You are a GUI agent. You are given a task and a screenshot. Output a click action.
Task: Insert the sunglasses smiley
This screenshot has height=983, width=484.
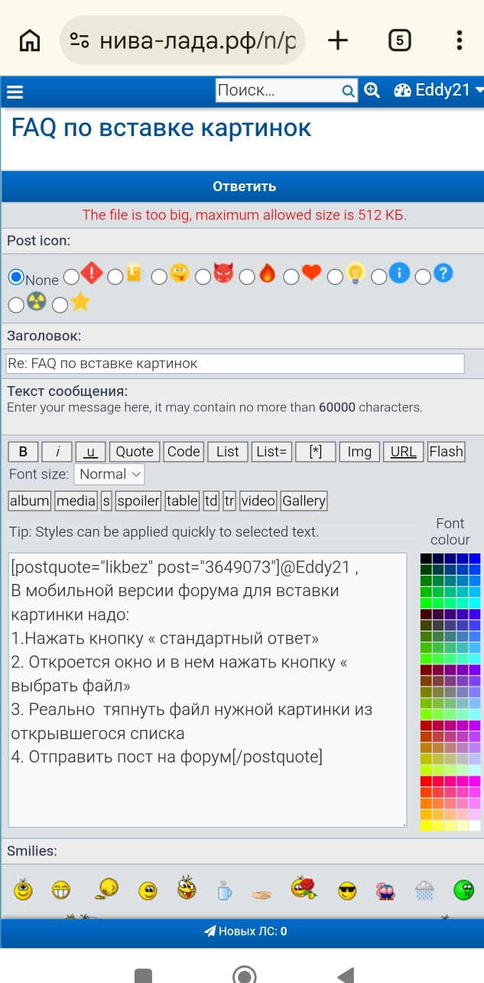[348, 890]
